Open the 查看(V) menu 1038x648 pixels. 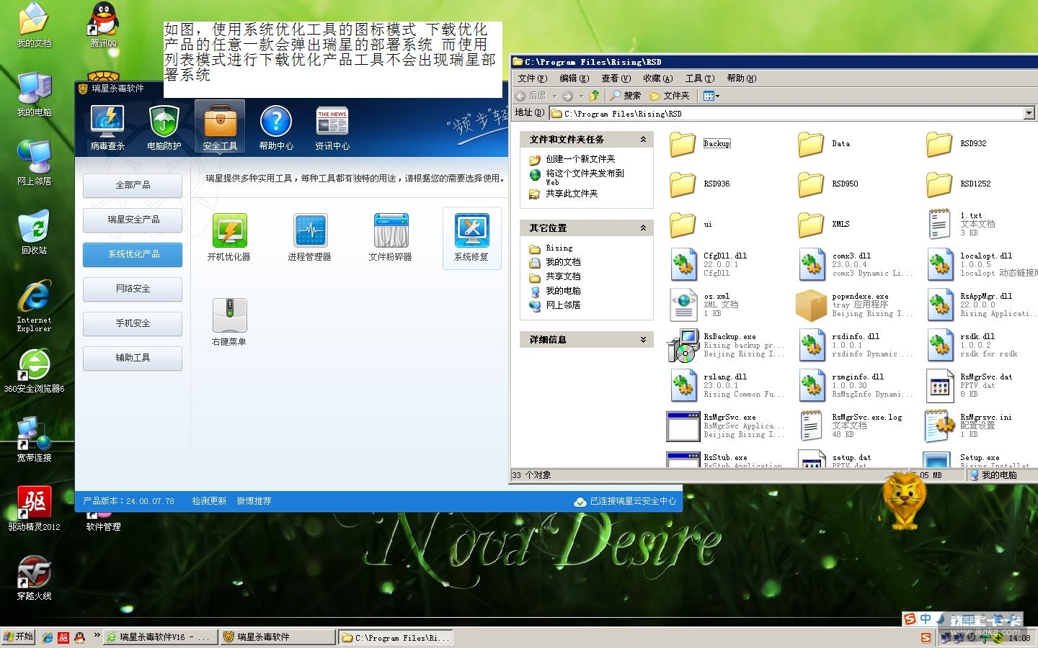pos(616,78)
